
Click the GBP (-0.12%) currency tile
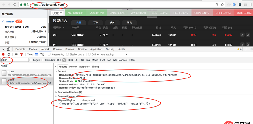click(x=202, y=13)
